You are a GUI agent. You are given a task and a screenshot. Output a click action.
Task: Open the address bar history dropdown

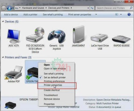88,8
